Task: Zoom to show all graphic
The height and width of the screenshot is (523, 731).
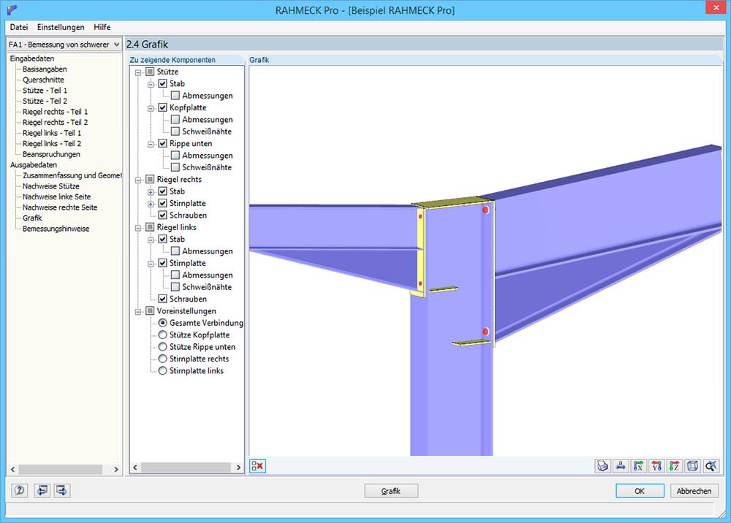Action: click(x=711, y=466)
